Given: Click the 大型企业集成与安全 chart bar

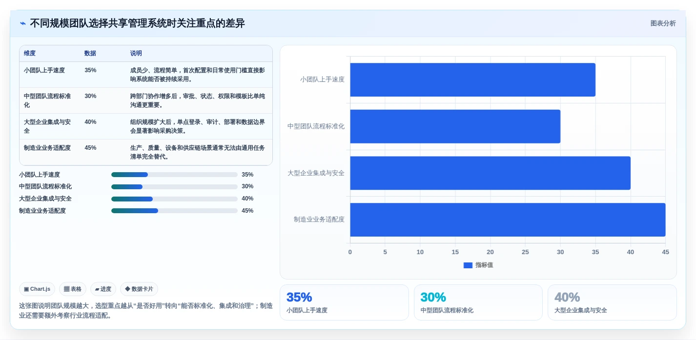Looking at the screenshot, I should coord(490,173).
